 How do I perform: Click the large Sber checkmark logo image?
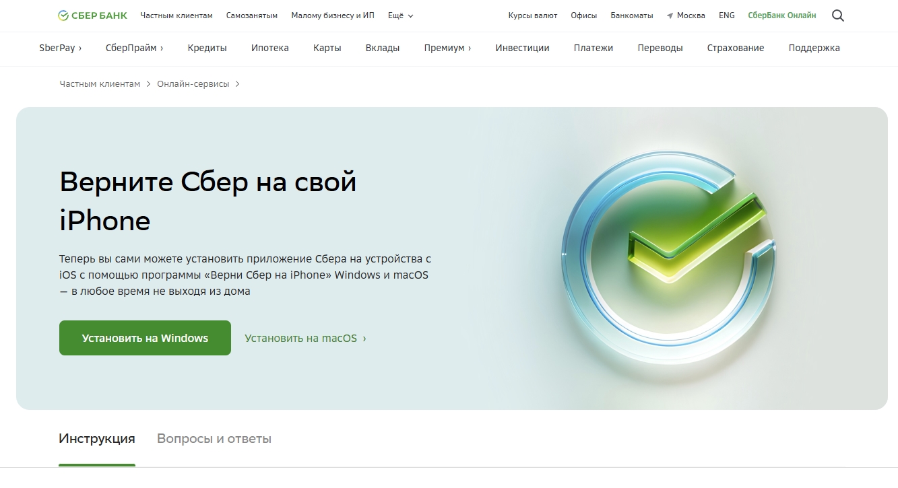668,256
